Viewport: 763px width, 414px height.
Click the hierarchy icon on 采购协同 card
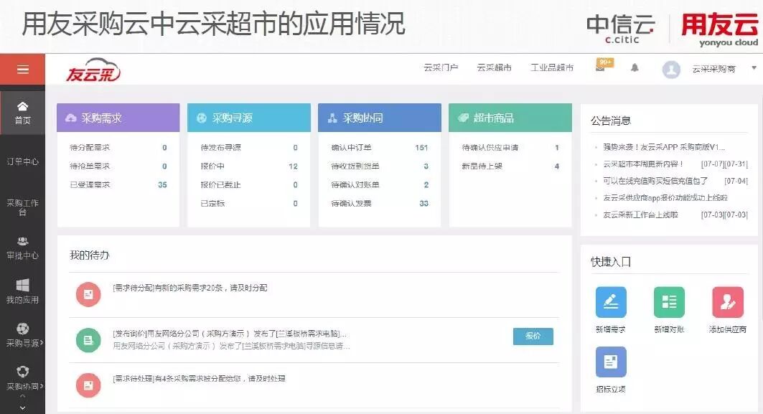click(x=332, y=118)
